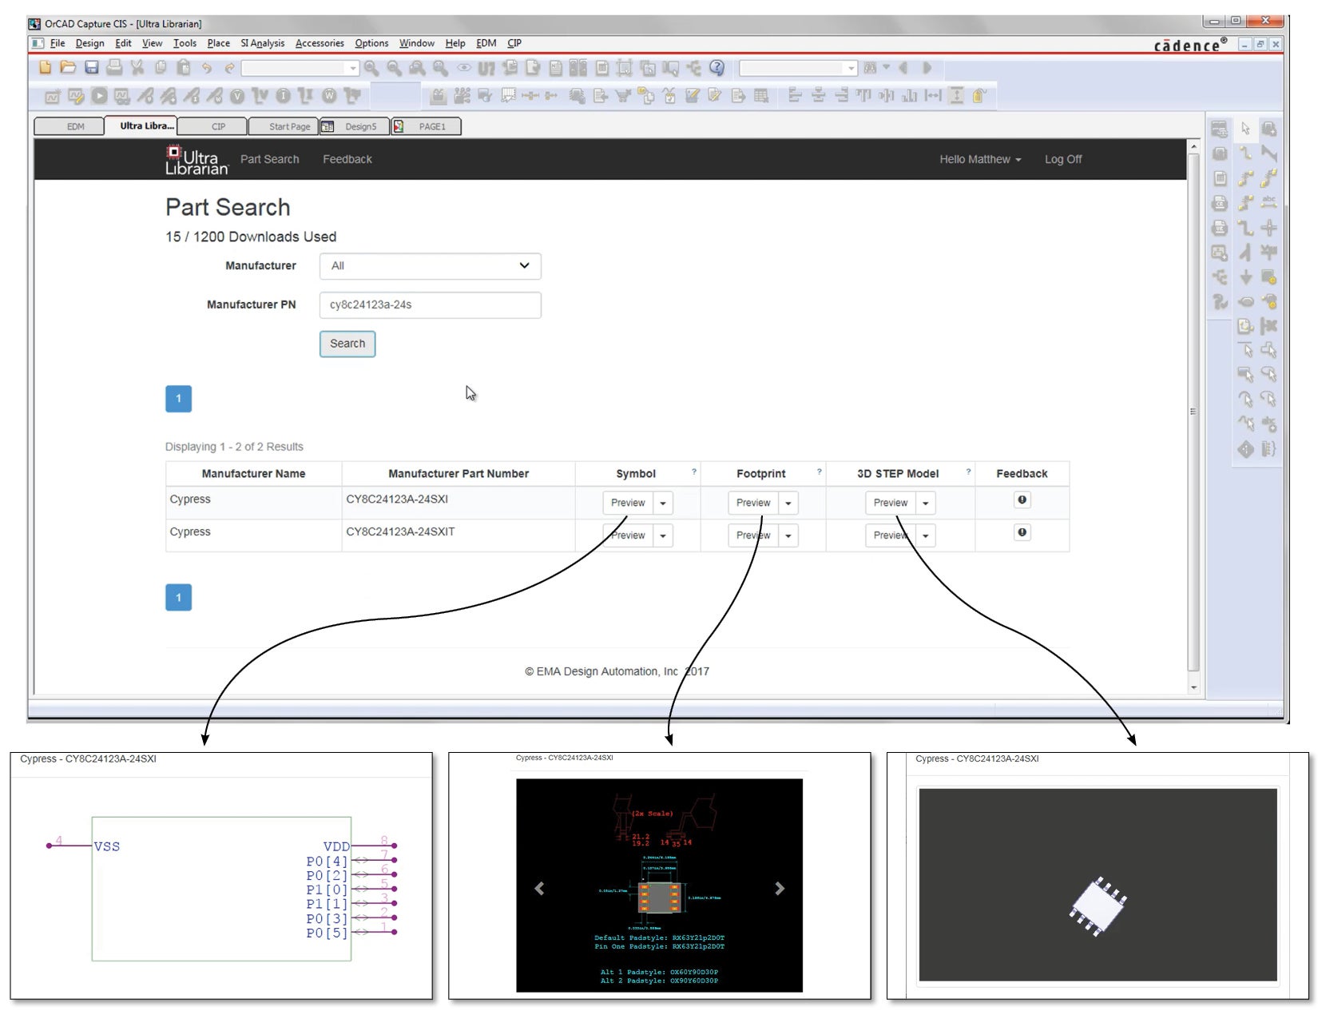Click the Open folder icon in toolbar
Image resolution: width=1318 pixels, height=1019 pixels.
(x=69, y=68)
